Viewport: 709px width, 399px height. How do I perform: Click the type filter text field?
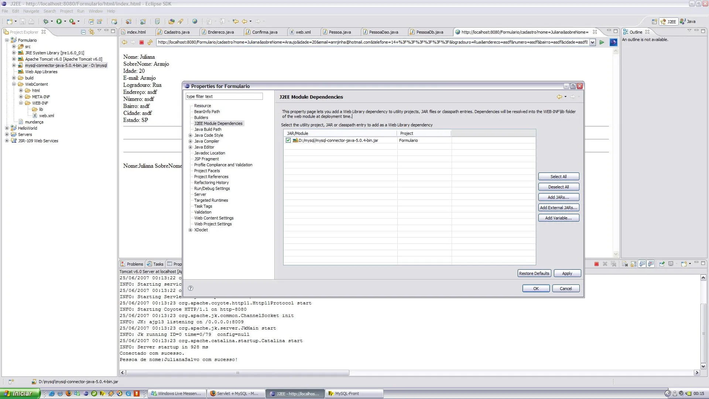pos(224,96)
